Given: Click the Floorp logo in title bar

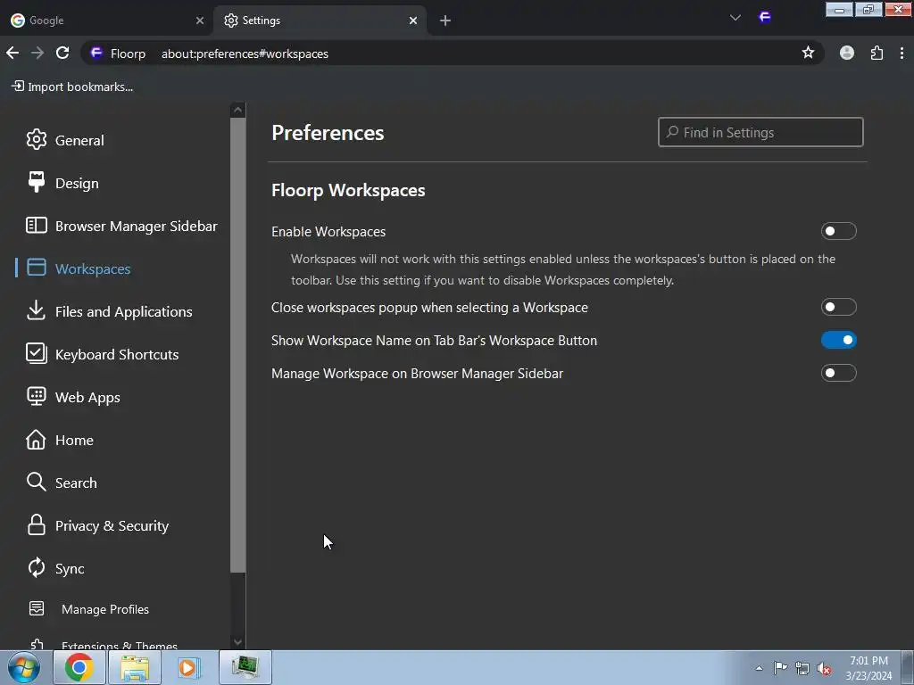Looking at the screenshot, I should pos(765,18).
